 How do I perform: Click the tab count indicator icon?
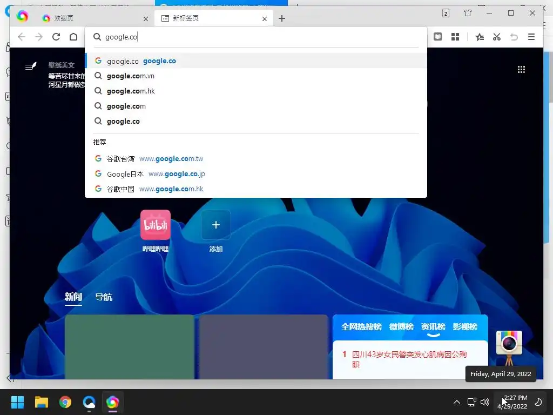coord(446,14)
